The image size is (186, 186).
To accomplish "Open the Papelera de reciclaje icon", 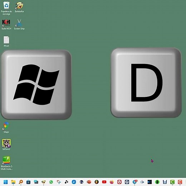I will point(6,8).
